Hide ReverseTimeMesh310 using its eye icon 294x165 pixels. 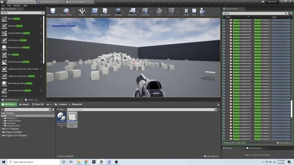(x=224, y=107)
